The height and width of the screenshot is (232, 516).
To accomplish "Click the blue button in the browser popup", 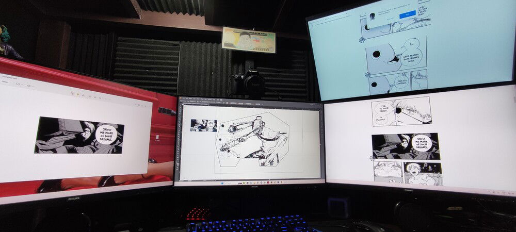I will click(407, 14).
